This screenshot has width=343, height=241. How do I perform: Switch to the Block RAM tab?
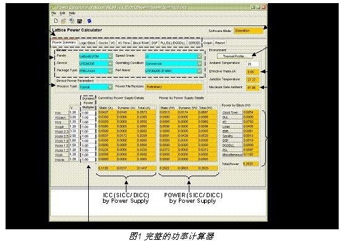(x=141, y=43)
